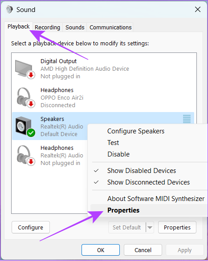Select the Digital Output monitor icon
208x261 pixels.
24,69
